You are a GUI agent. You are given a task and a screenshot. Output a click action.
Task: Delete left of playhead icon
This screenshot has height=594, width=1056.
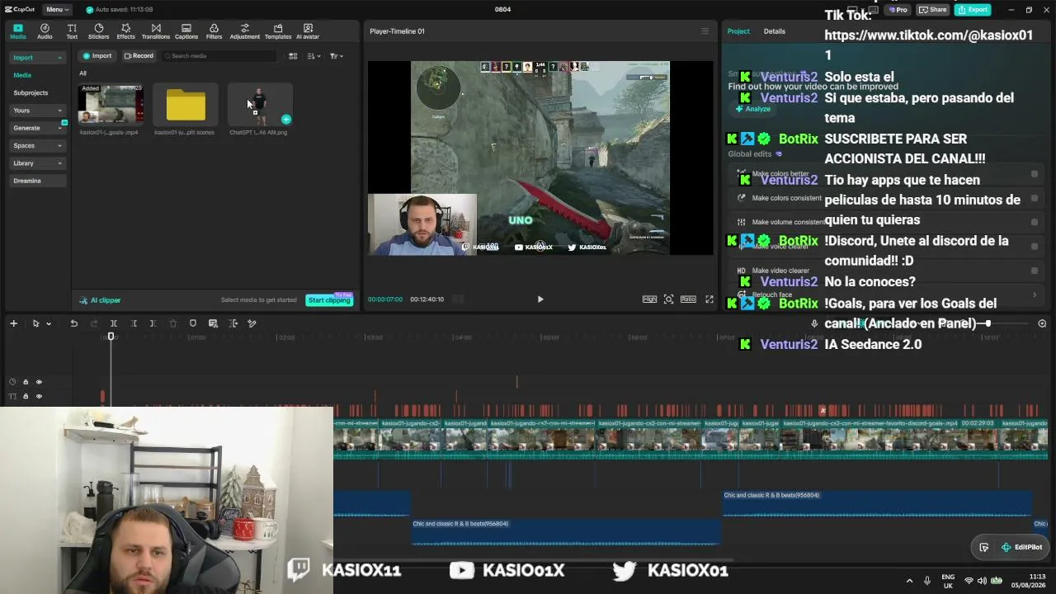[x=134, y=323]
